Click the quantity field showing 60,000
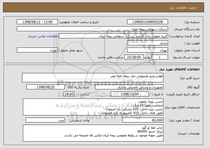 (x=143, y=120)
